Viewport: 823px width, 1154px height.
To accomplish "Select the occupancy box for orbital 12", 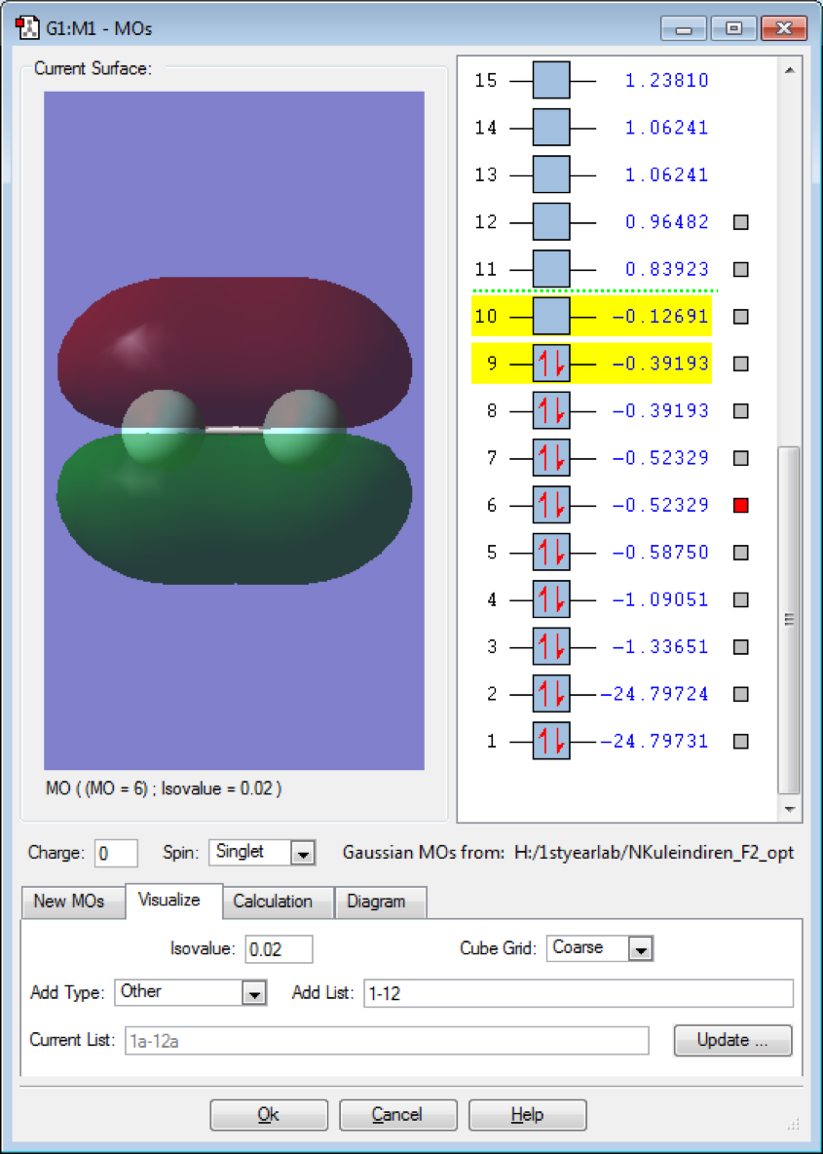I will (551, 221).
